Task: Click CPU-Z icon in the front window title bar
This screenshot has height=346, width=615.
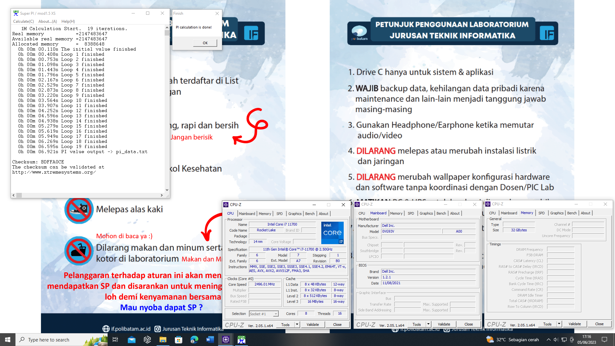Action: [x=226, y=205]
